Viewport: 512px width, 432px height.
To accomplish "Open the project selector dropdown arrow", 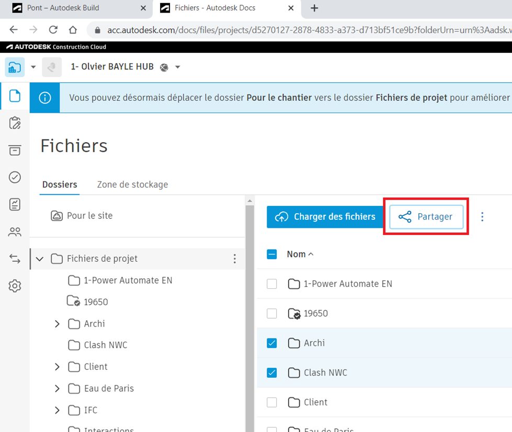I will (x=178, y=67).
